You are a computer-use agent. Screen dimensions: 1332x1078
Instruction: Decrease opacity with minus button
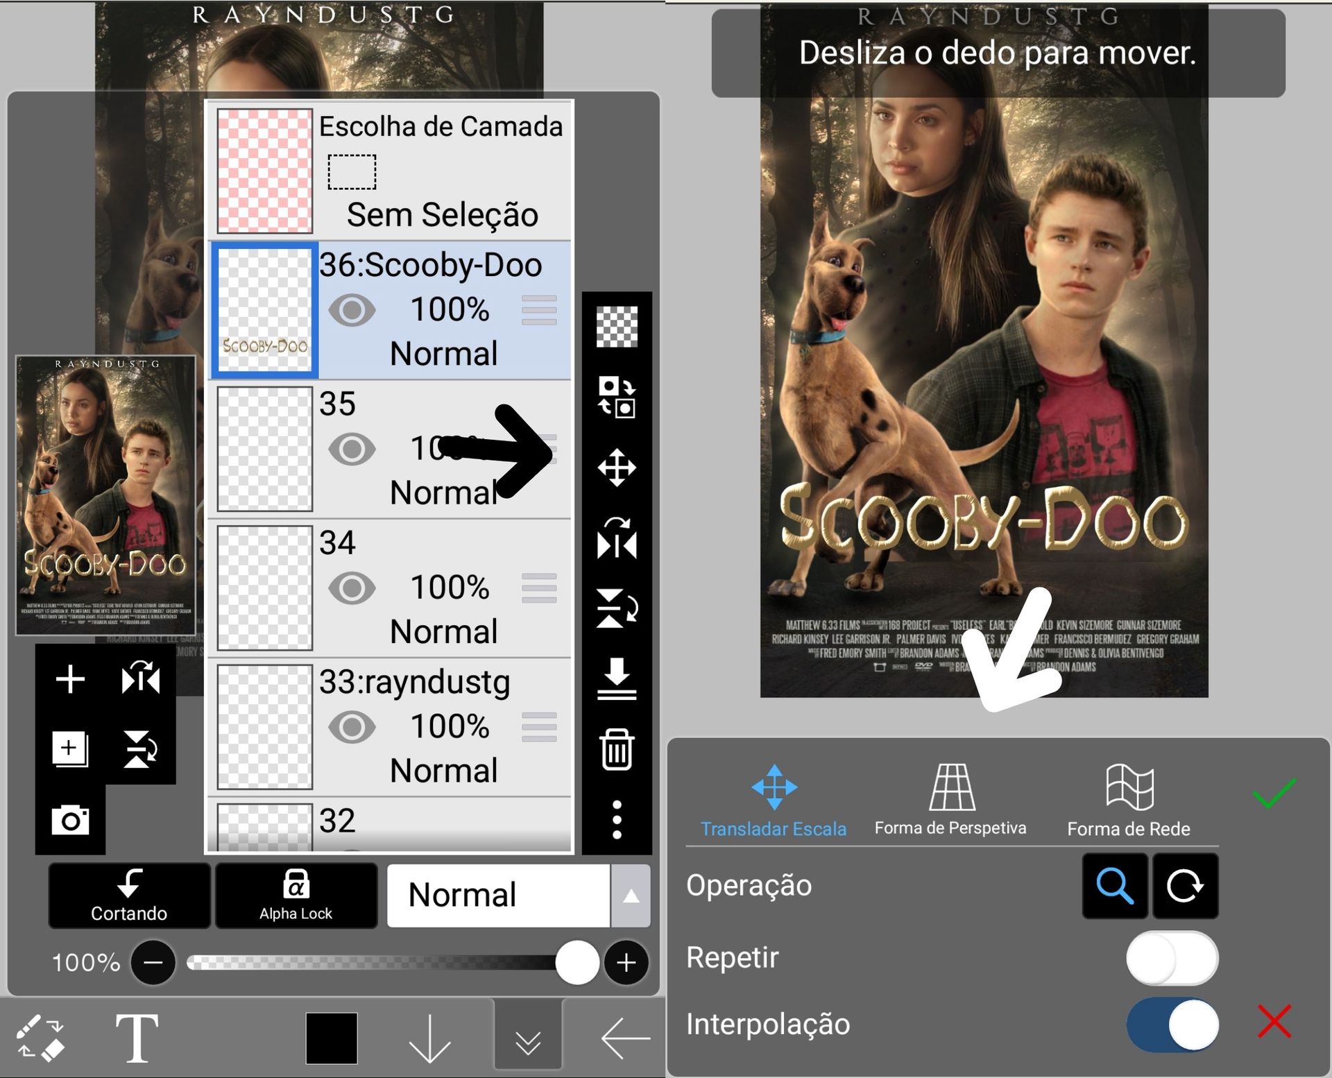coord(153,962)
